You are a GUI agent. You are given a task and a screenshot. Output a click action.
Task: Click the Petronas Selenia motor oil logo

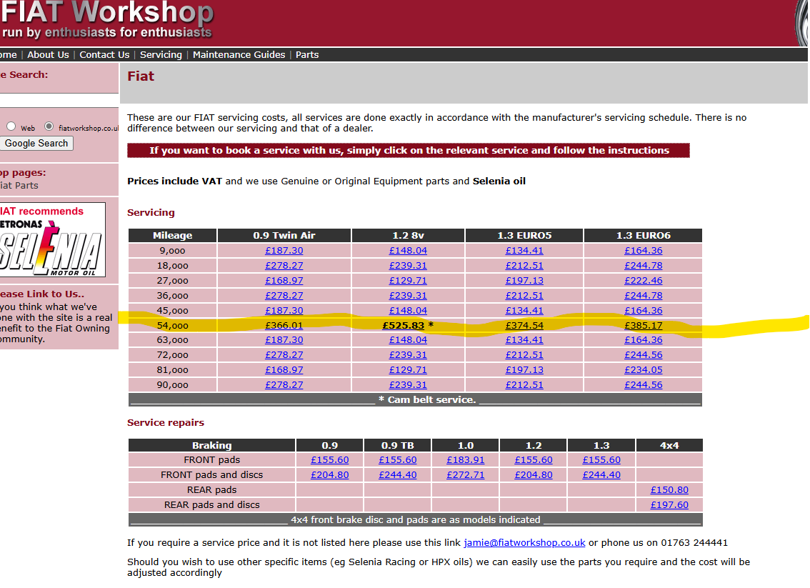(52, 240)
